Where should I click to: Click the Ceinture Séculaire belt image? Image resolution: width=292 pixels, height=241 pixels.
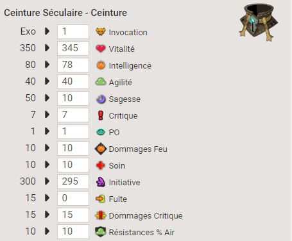pyautogui.click(x=259, y=22)
